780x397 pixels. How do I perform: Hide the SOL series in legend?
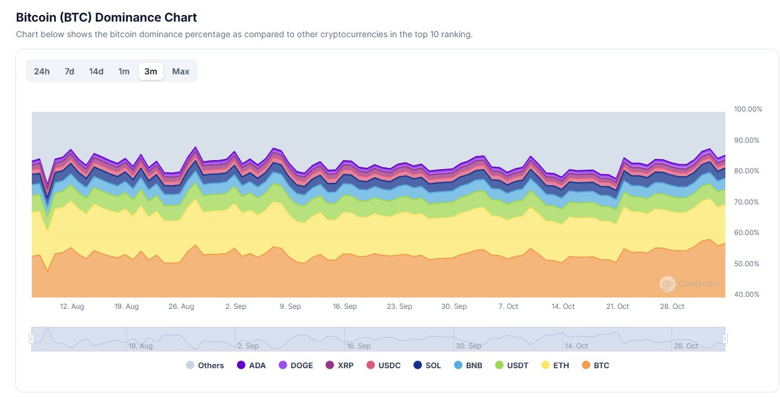pos(427,365)
